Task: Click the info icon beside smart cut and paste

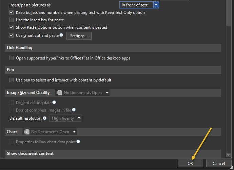Action: [x=61, y=35]
